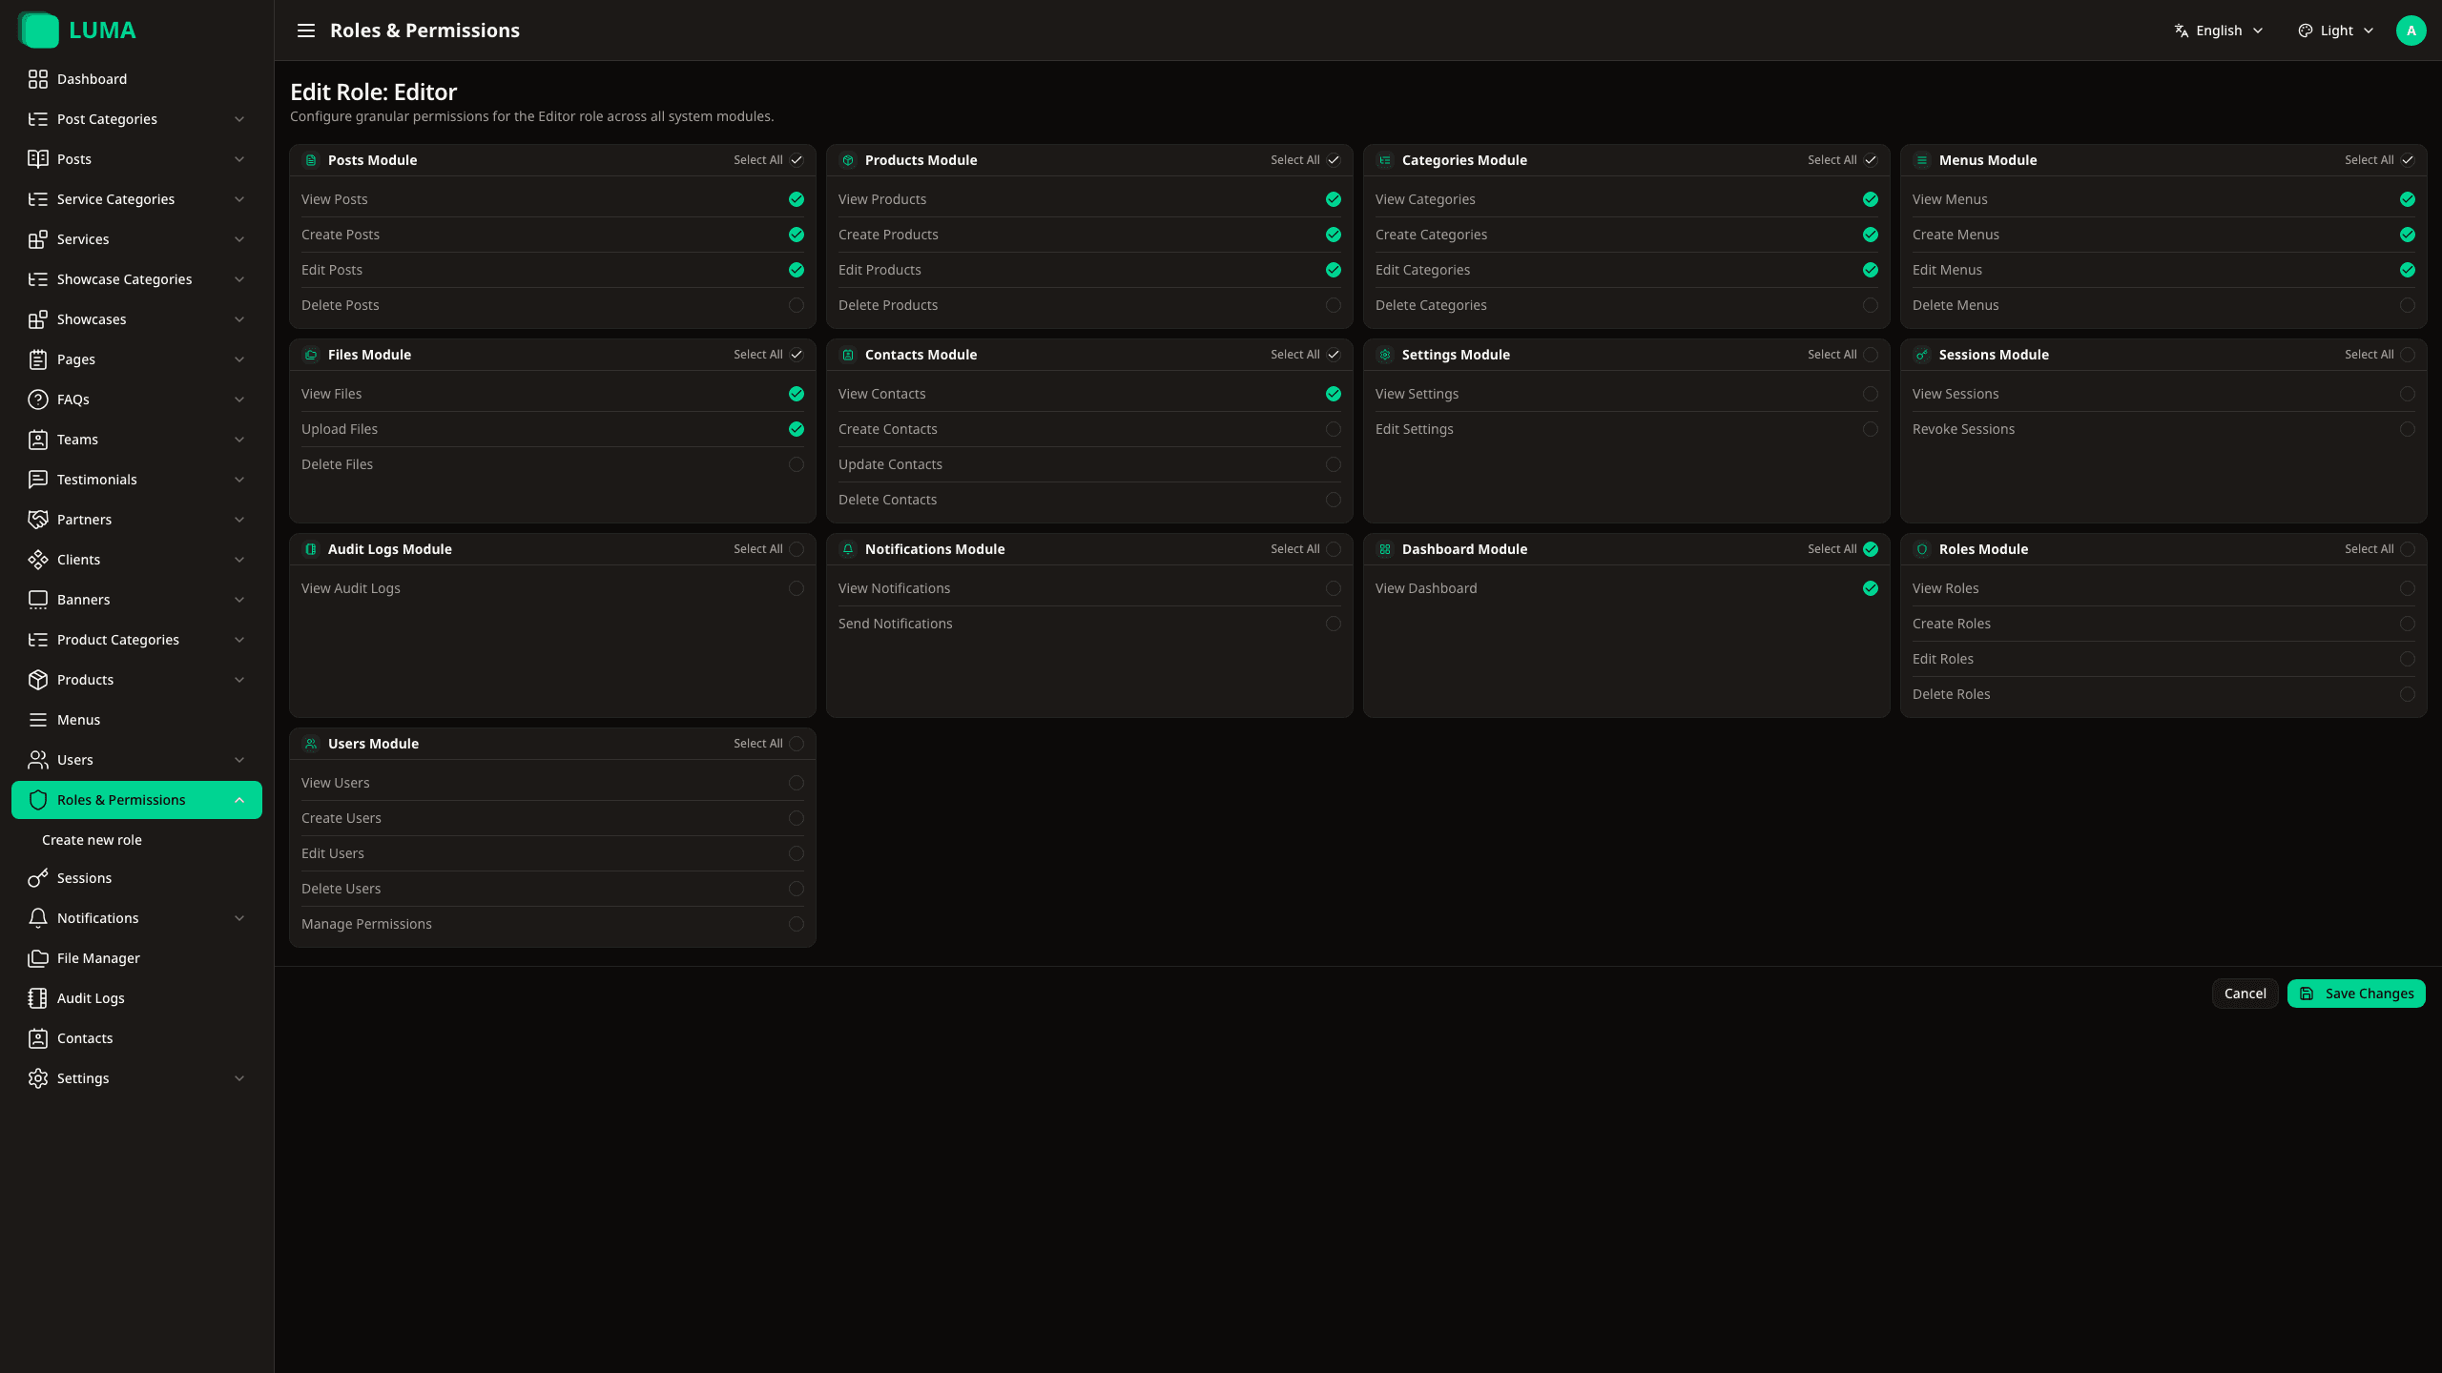
Task: Click the Audit Logs sidebar icon
Action: pyautogui.click(x=38, y=998)
